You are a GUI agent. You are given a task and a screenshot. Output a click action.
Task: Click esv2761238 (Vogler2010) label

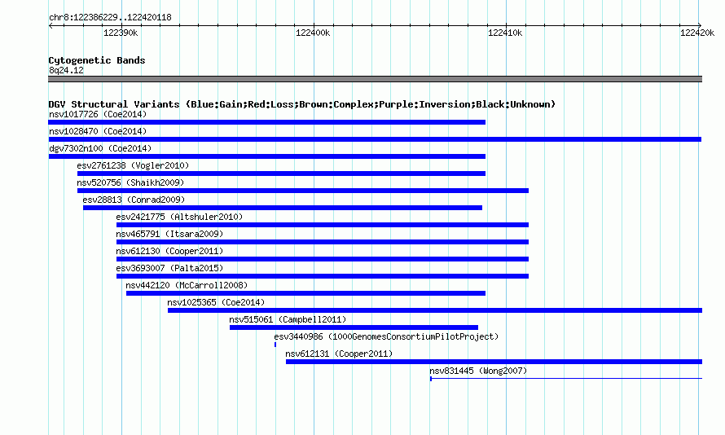(133, 165)
